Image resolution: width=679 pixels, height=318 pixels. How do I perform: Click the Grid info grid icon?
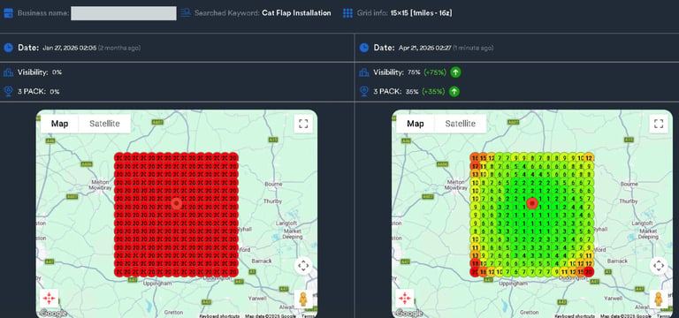347,13
